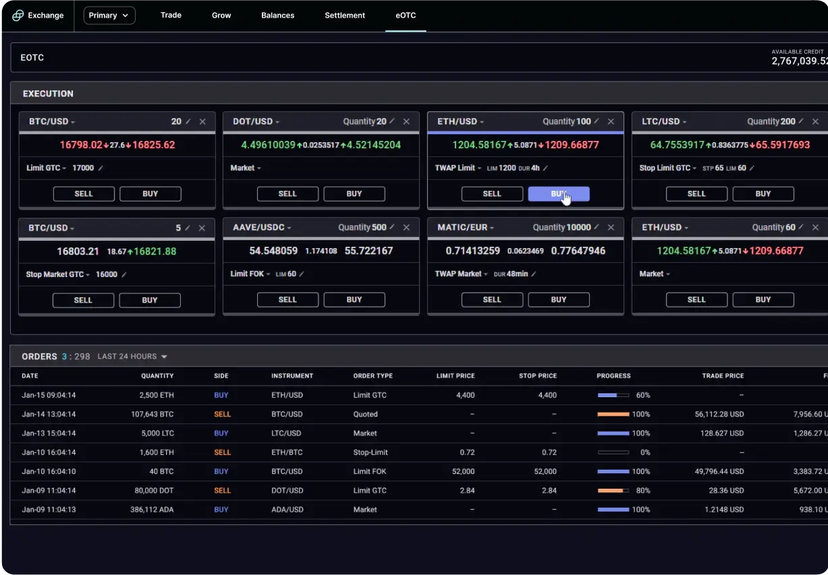Open the Primary account dropdown
The height and width of the screenshot is (575, 828).
(109, 16)
